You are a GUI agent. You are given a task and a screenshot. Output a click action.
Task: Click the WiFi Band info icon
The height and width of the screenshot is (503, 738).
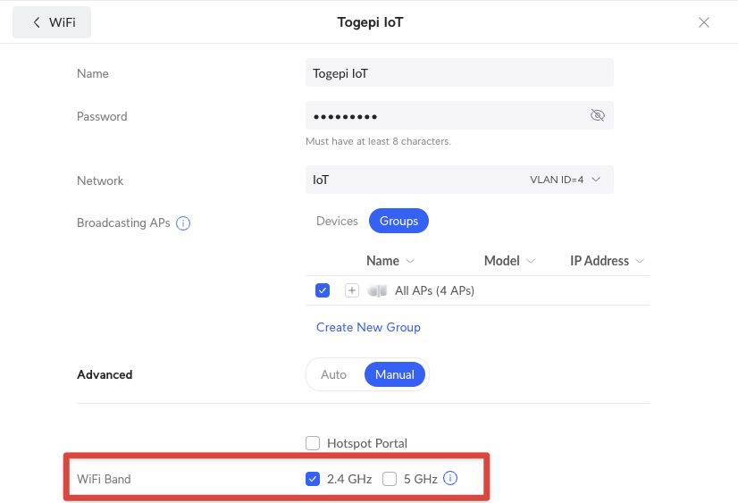point(450,479)
